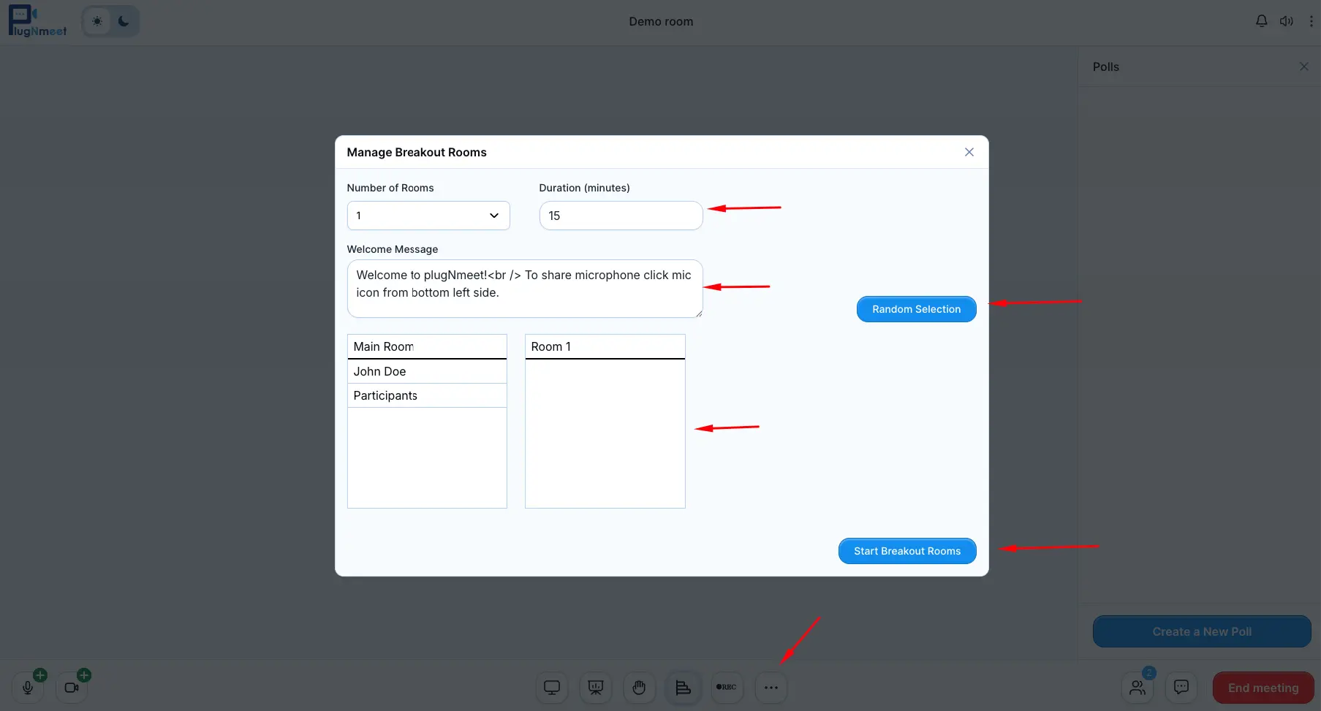Open the whiteboard presentation icon
This screenshot has width=1321, height=711.
(596, 688)
